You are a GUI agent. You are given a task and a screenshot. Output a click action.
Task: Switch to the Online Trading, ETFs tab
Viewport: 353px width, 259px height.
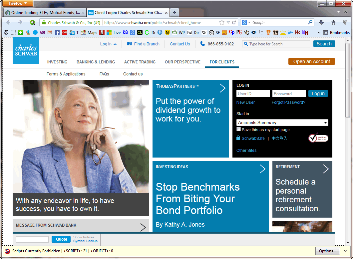[x=45, y=13]
